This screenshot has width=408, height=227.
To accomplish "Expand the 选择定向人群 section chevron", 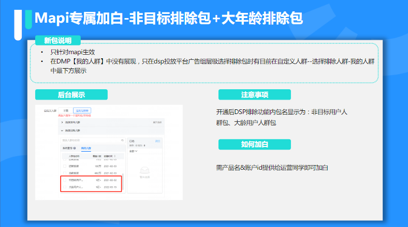I will pyautogui.click(x=63, y=123).
